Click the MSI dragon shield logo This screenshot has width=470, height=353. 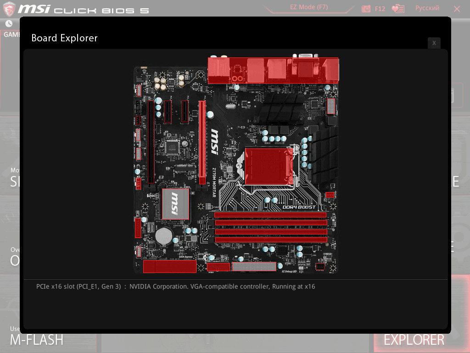[x=9, y=9]
